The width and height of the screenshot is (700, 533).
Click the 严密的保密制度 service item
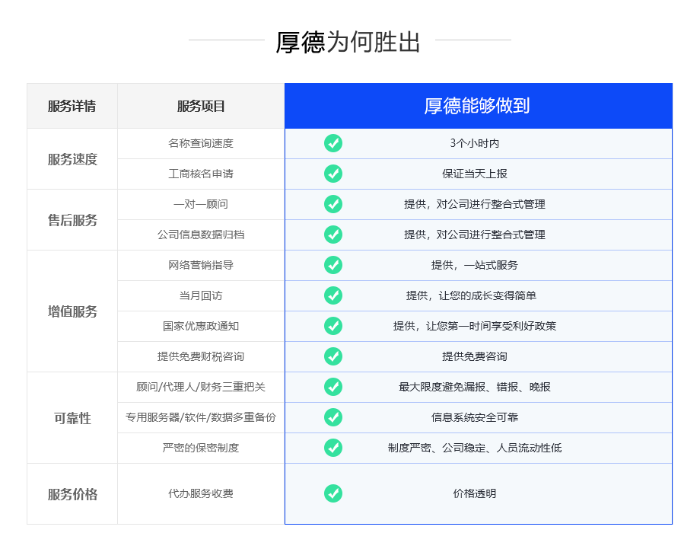pyautogui.click(x=201, y=448)
